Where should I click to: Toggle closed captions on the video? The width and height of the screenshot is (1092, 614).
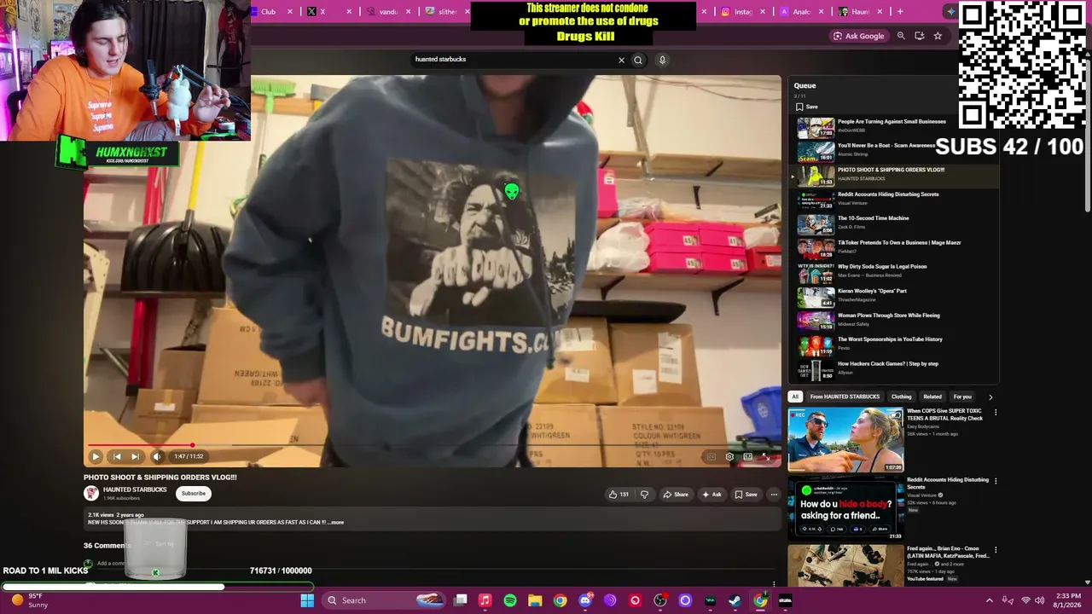(x=711, y=457)
